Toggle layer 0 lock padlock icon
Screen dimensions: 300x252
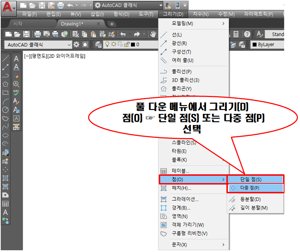[x=127, y=45]
